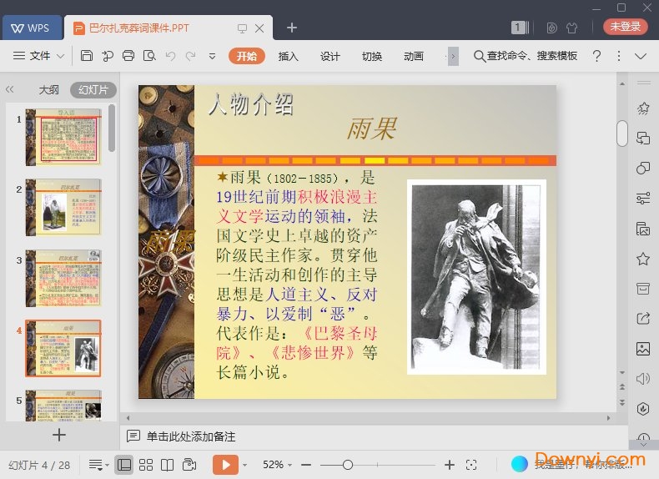Switch to slide sorter view
The image size is (659, 479).
(146, 465)
